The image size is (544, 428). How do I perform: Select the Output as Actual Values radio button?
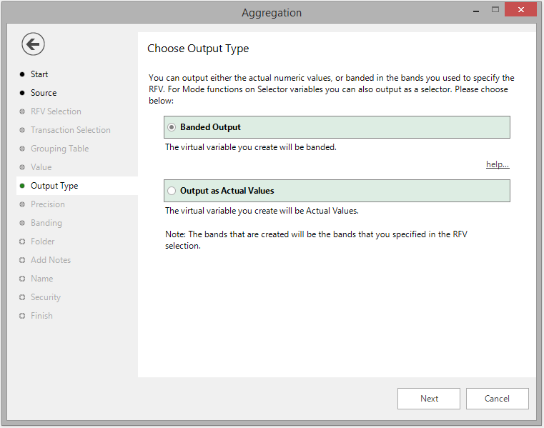[172, 191]
